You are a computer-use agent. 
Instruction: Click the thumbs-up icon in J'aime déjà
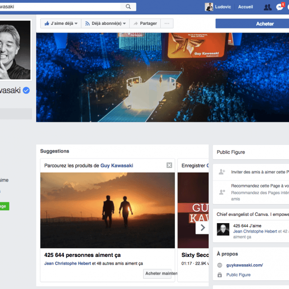click(47, 23)
